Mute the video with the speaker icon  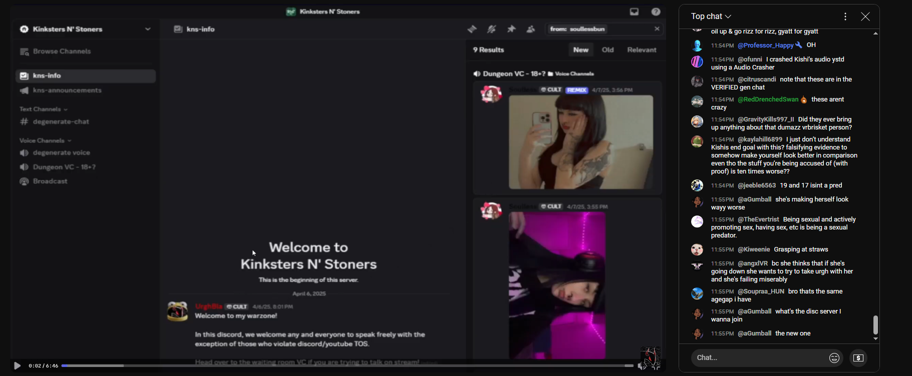pyautogui.click(x=641, y=366)
